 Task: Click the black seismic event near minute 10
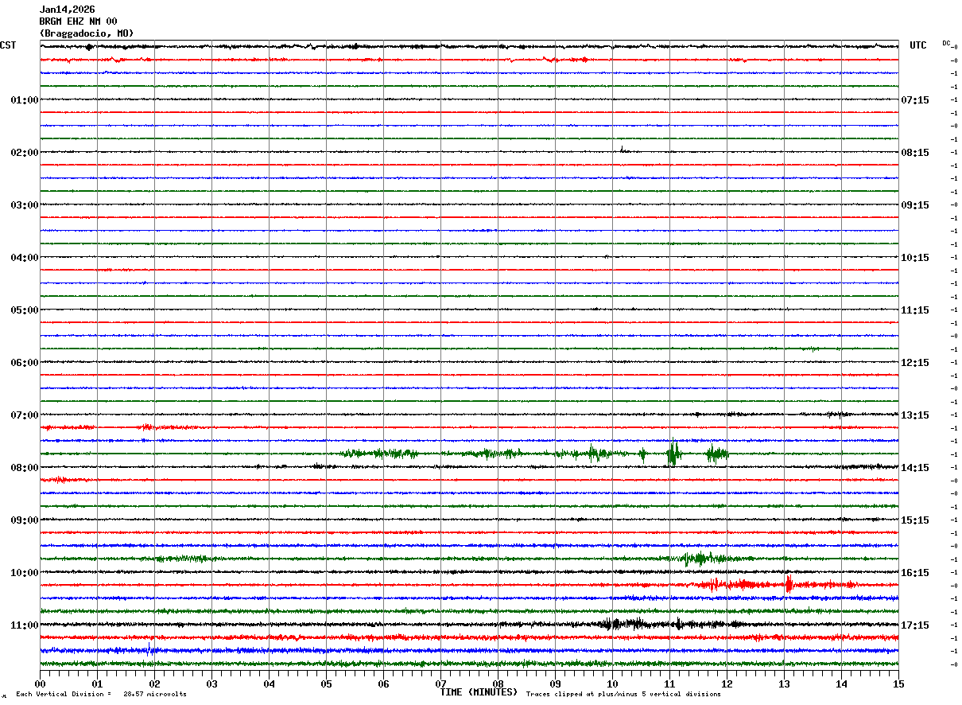(611, 624)
